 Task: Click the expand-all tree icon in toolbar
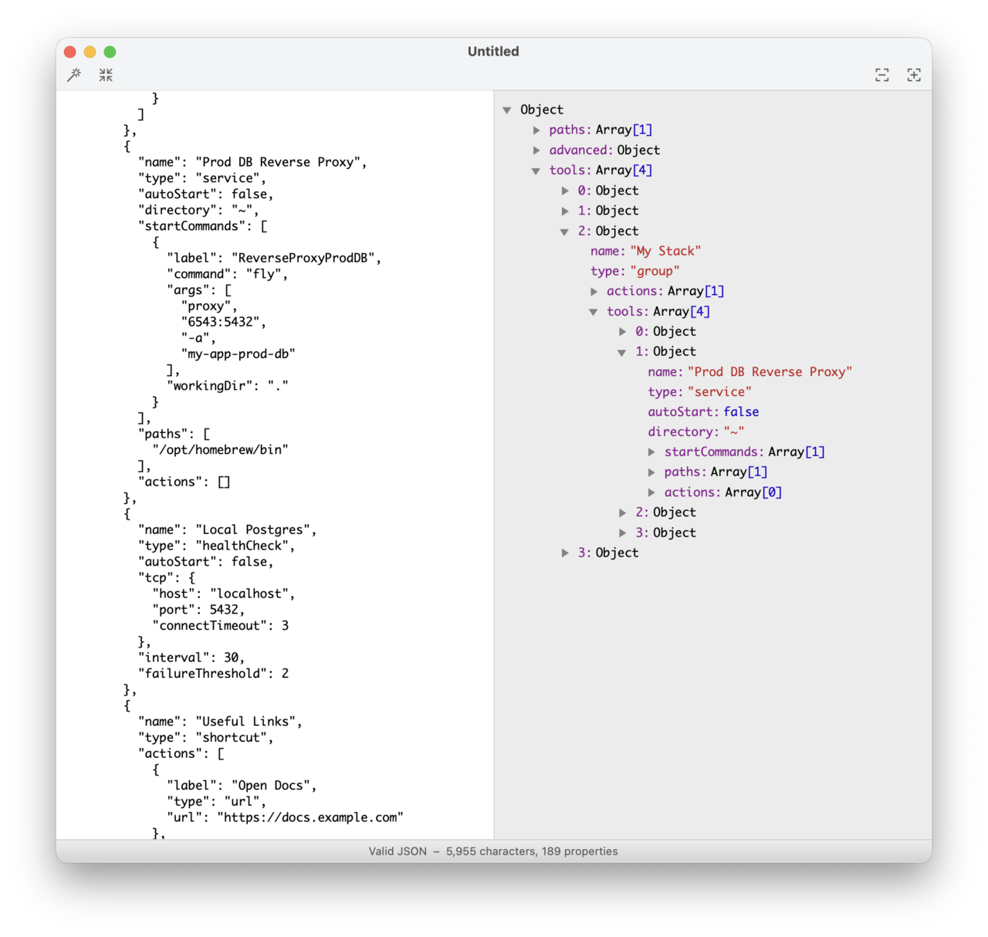coord(914,75)
